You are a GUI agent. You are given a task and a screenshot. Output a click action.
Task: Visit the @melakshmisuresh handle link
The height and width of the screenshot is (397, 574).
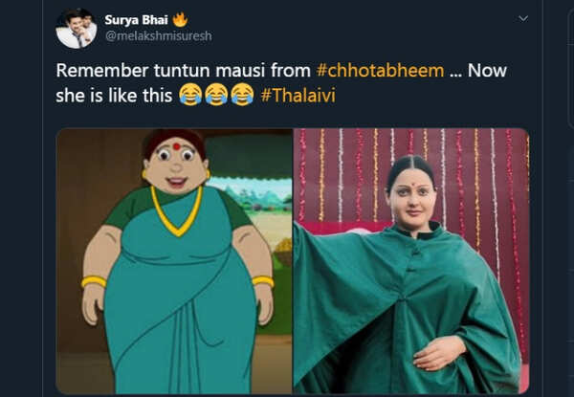[158, 35]
